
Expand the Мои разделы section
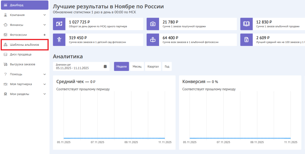(x=45, y=94)
